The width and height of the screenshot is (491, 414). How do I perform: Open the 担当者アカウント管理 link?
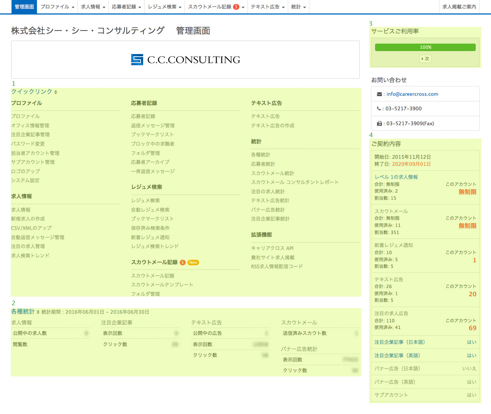pyautogui.click(x=35, y=154)
